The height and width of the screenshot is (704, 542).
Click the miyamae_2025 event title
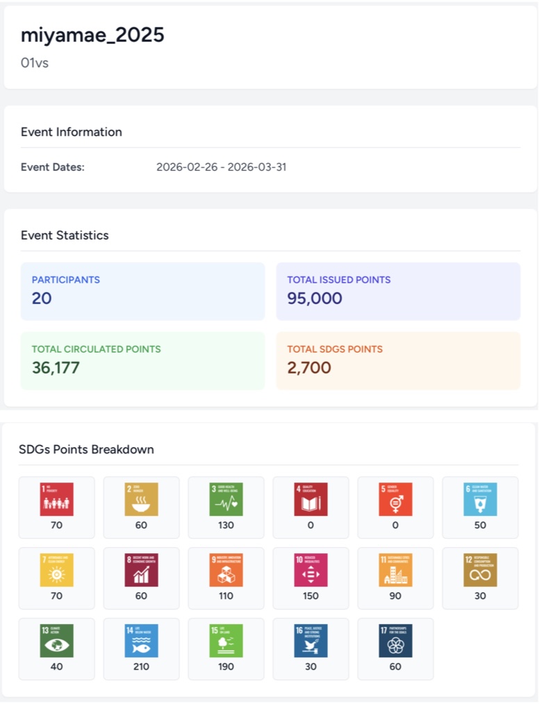tap(92, 35)
